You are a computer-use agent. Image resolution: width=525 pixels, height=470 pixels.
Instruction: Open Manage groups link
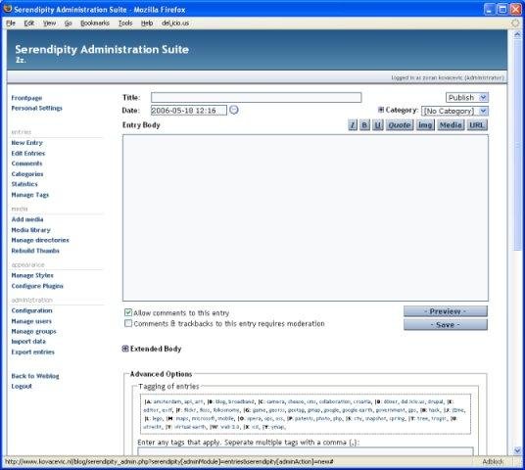pos(34,331)
